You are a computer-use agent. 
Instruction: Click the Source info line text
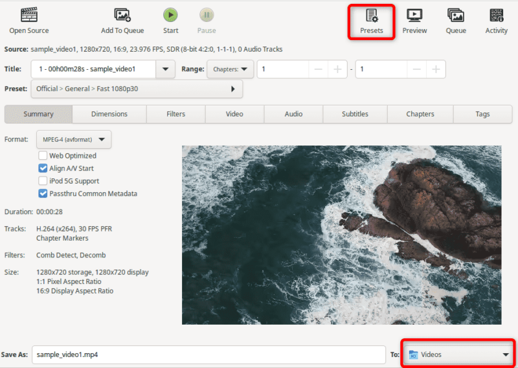click(x=143, y=50)
